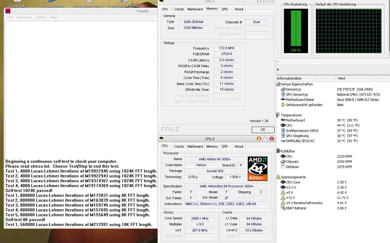This screenshot has width=390, height=243.
Task: Open the Advanced menu in Prime95
Action: (24, 17)
